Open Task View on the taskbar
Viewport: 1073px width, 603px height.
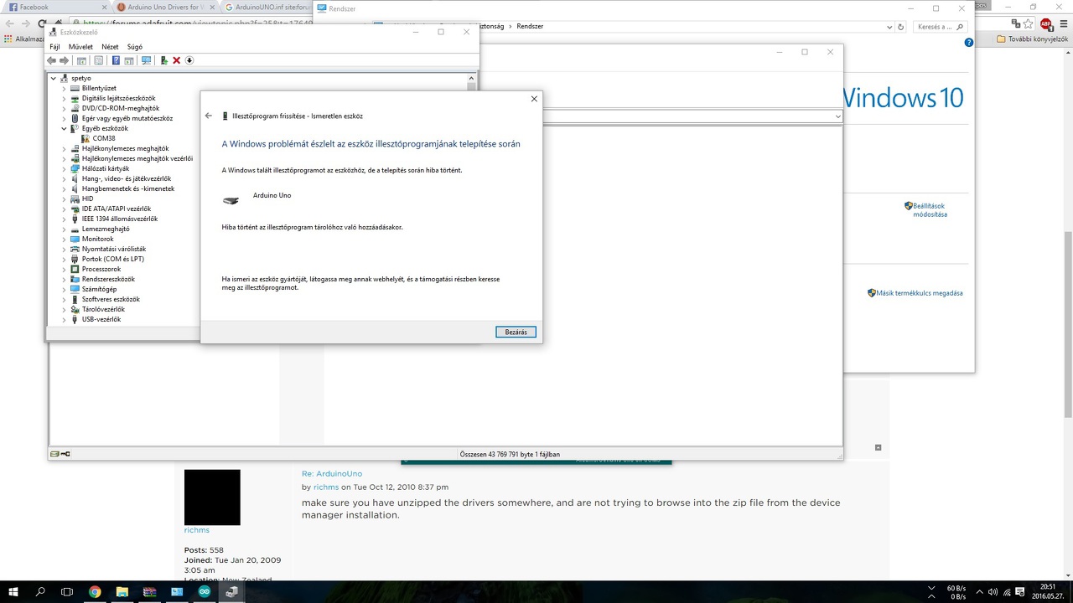68,591
